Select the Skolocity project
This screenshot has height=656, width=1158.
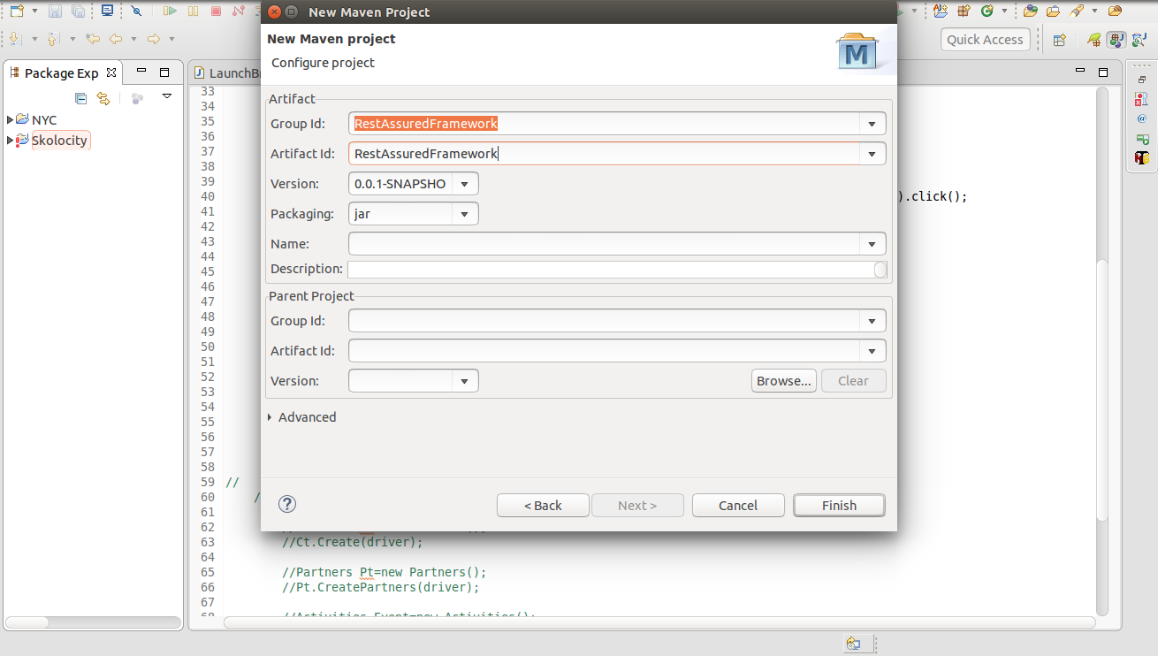pyautogui.click(x=59, y=140)
